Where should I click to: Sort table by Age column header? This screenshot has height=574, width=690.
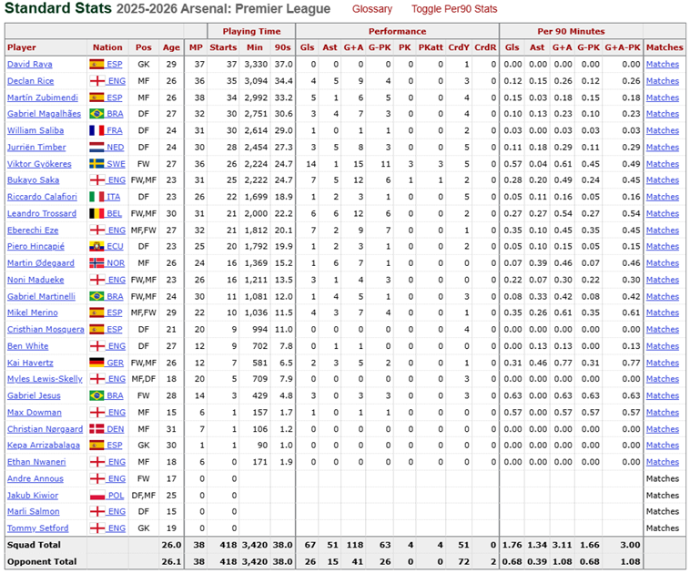click(x=171, y=47)
